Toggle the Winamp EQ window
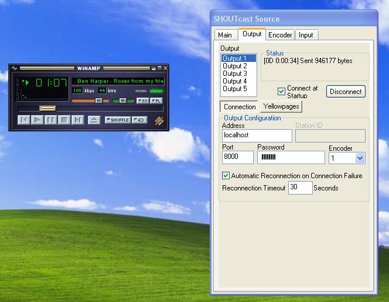 point(142,100)
